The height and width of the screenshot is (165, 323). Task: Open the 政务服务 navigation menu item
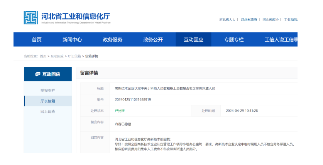(112, 39)
